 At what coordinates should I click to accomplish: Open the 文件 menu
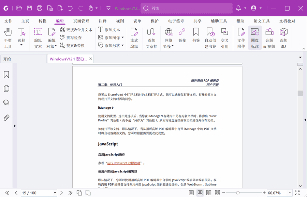click(8, 21)
